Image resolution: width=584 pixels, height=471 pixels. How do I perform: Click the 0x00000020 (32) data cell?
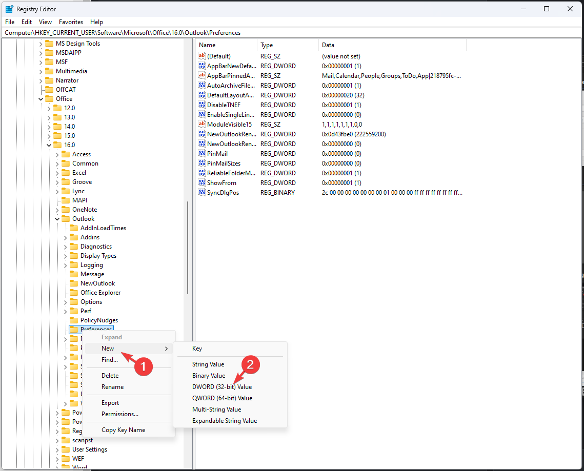tap(343, 95)
